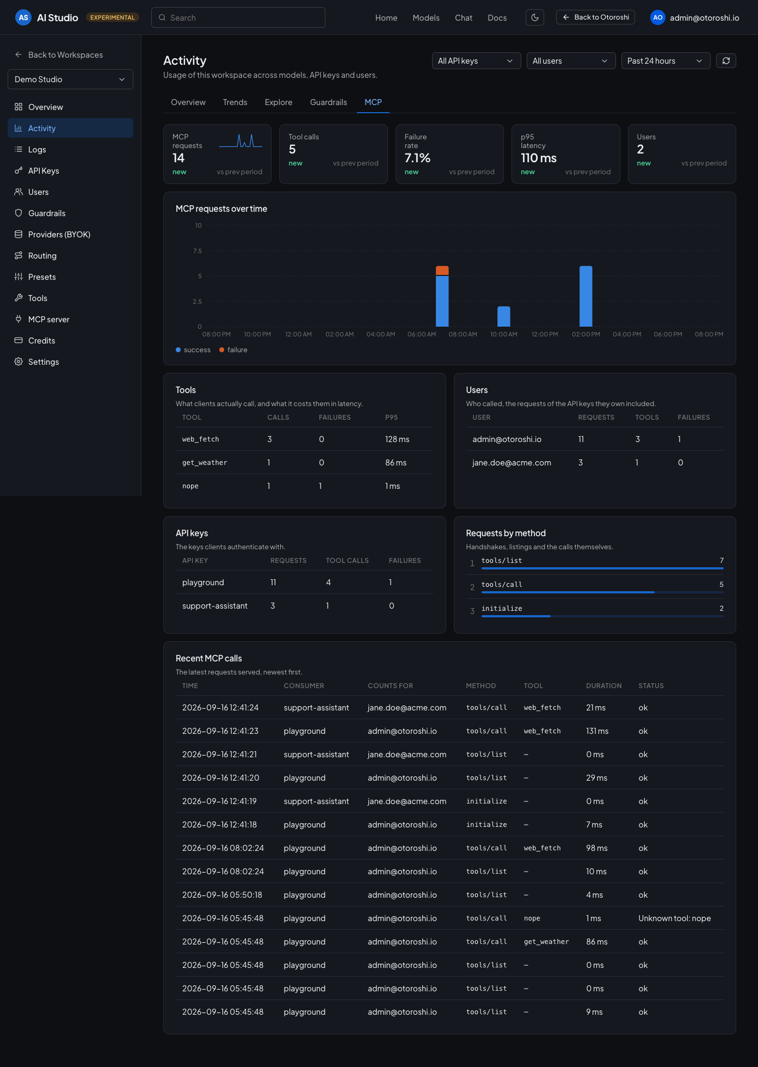This screenshot has width=758, height=1067.
Task: Switch to the Trends tab
Action: 235,102
